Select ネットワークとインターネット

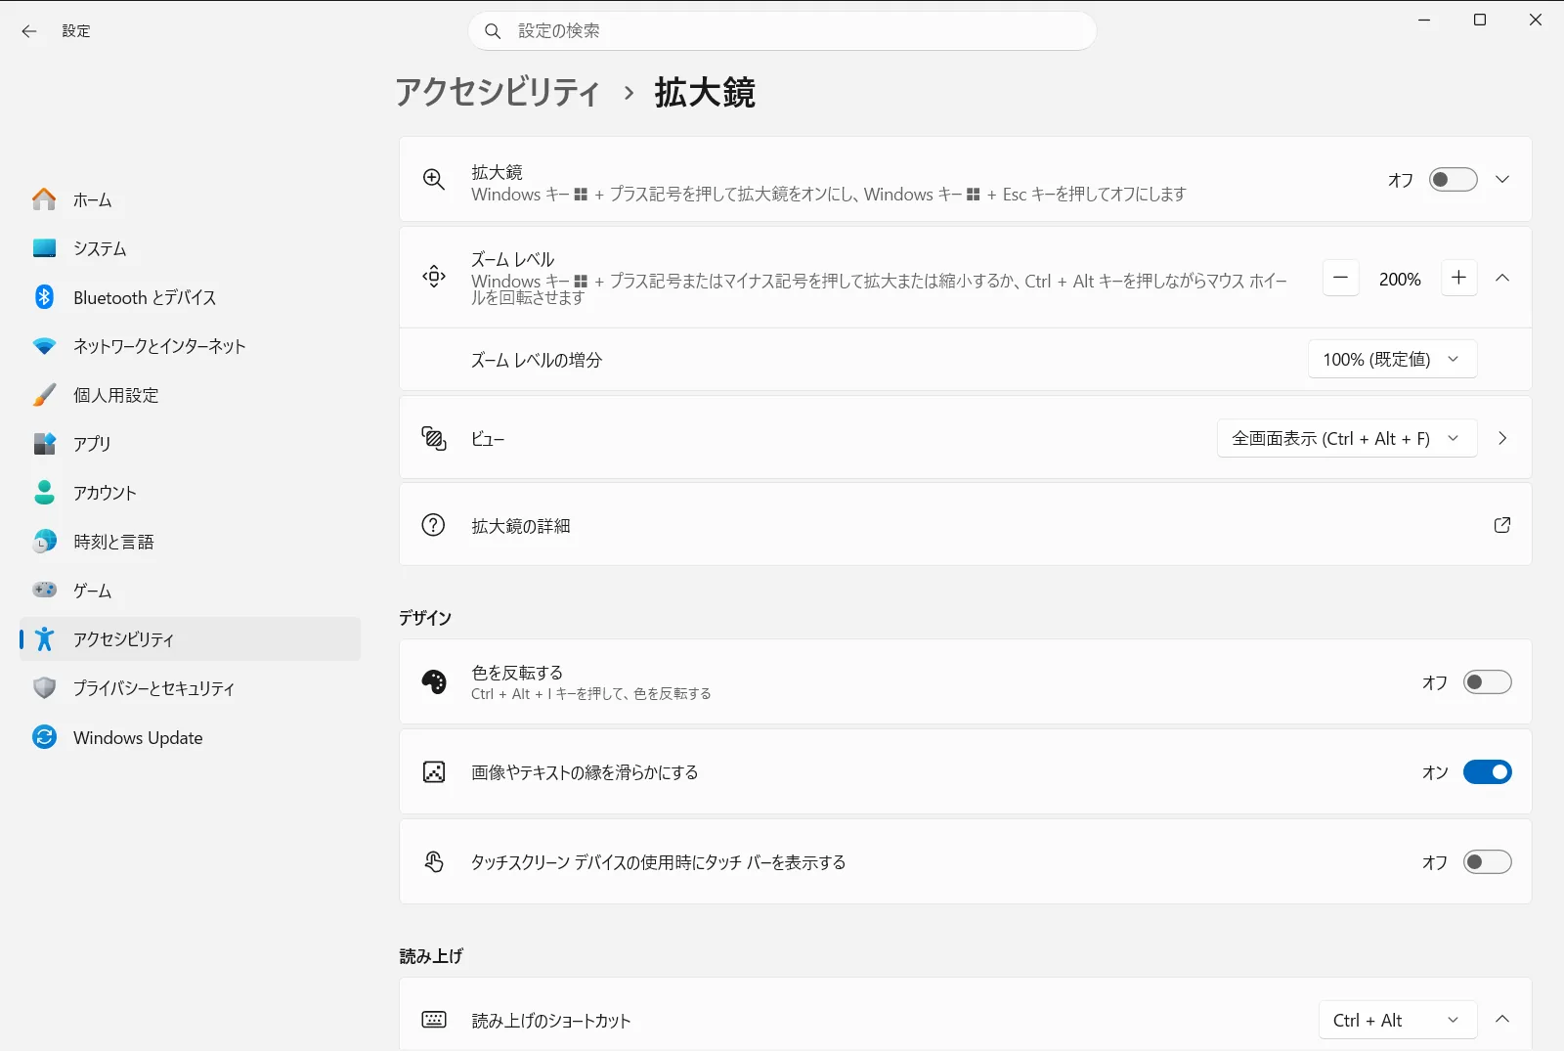[190, 346]
